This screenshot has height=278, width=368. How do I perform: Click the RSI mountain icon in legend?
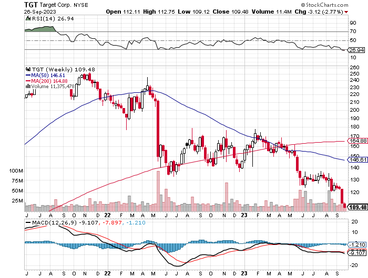(x=28, y=18)
